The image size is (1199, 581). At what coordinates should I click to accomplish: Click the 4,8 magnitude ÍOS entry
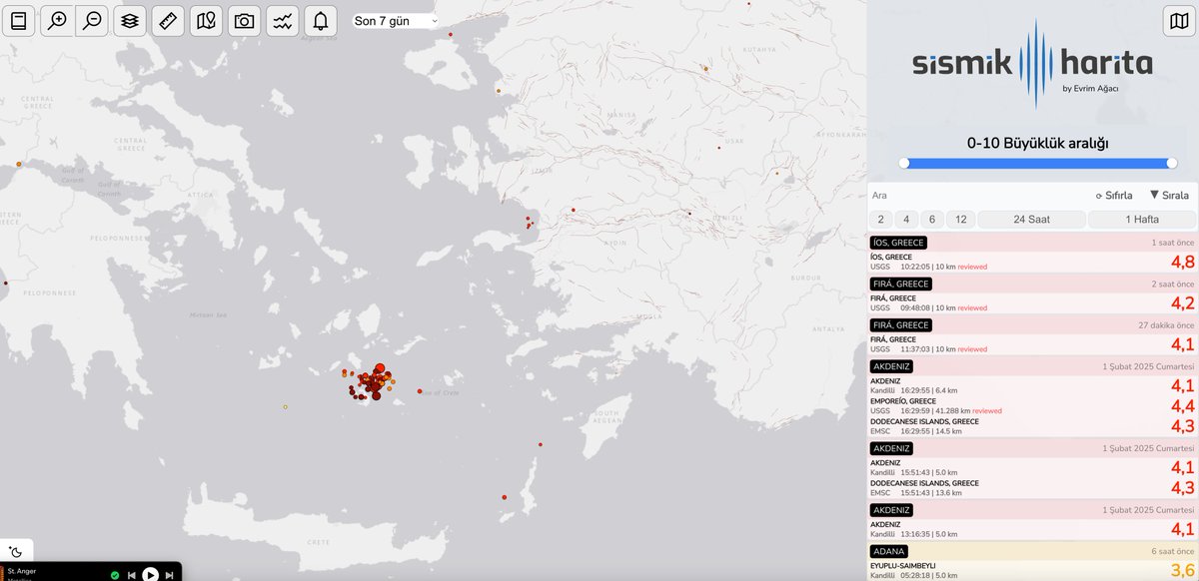(1033, 262)
